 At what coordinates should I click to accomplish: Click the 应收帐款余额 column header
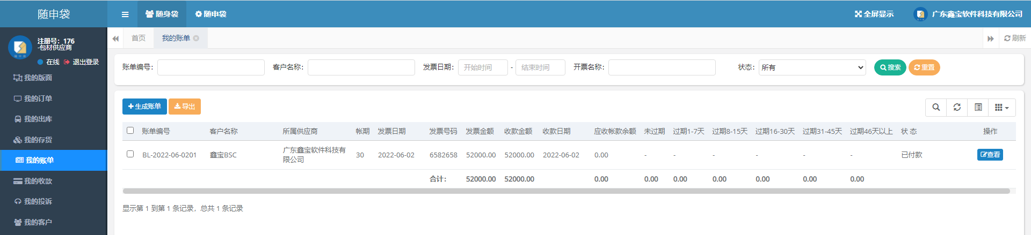point(615,131)
